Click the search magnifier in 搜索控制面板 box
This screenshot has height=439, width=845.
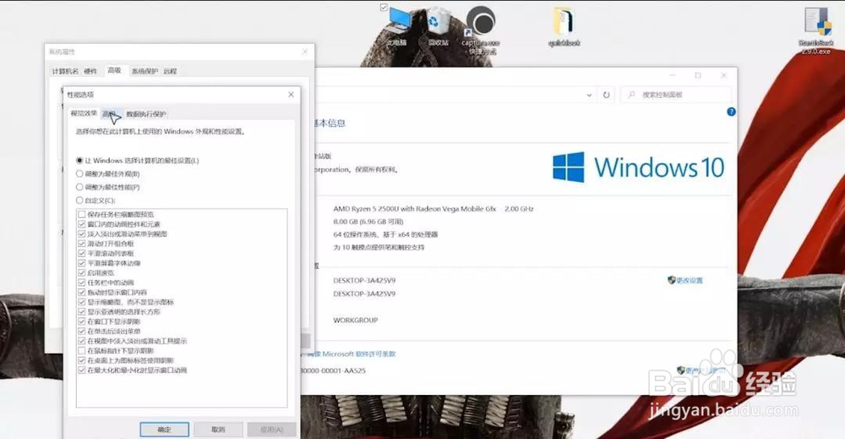631,95
